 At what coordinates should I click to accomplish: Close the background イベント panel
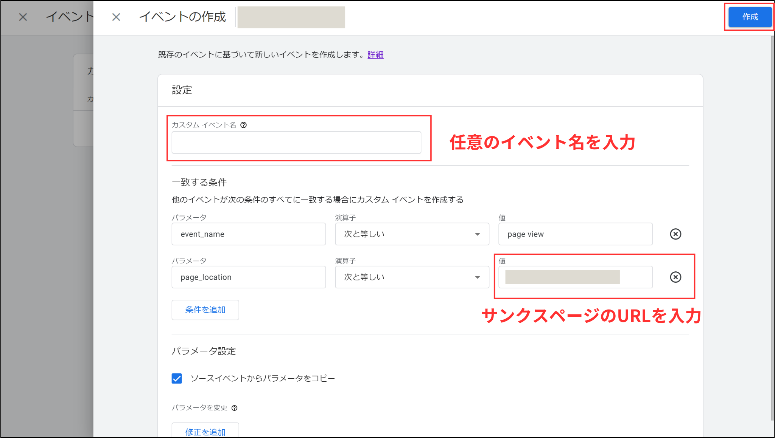pyautogui.click(x=23, y=17)
